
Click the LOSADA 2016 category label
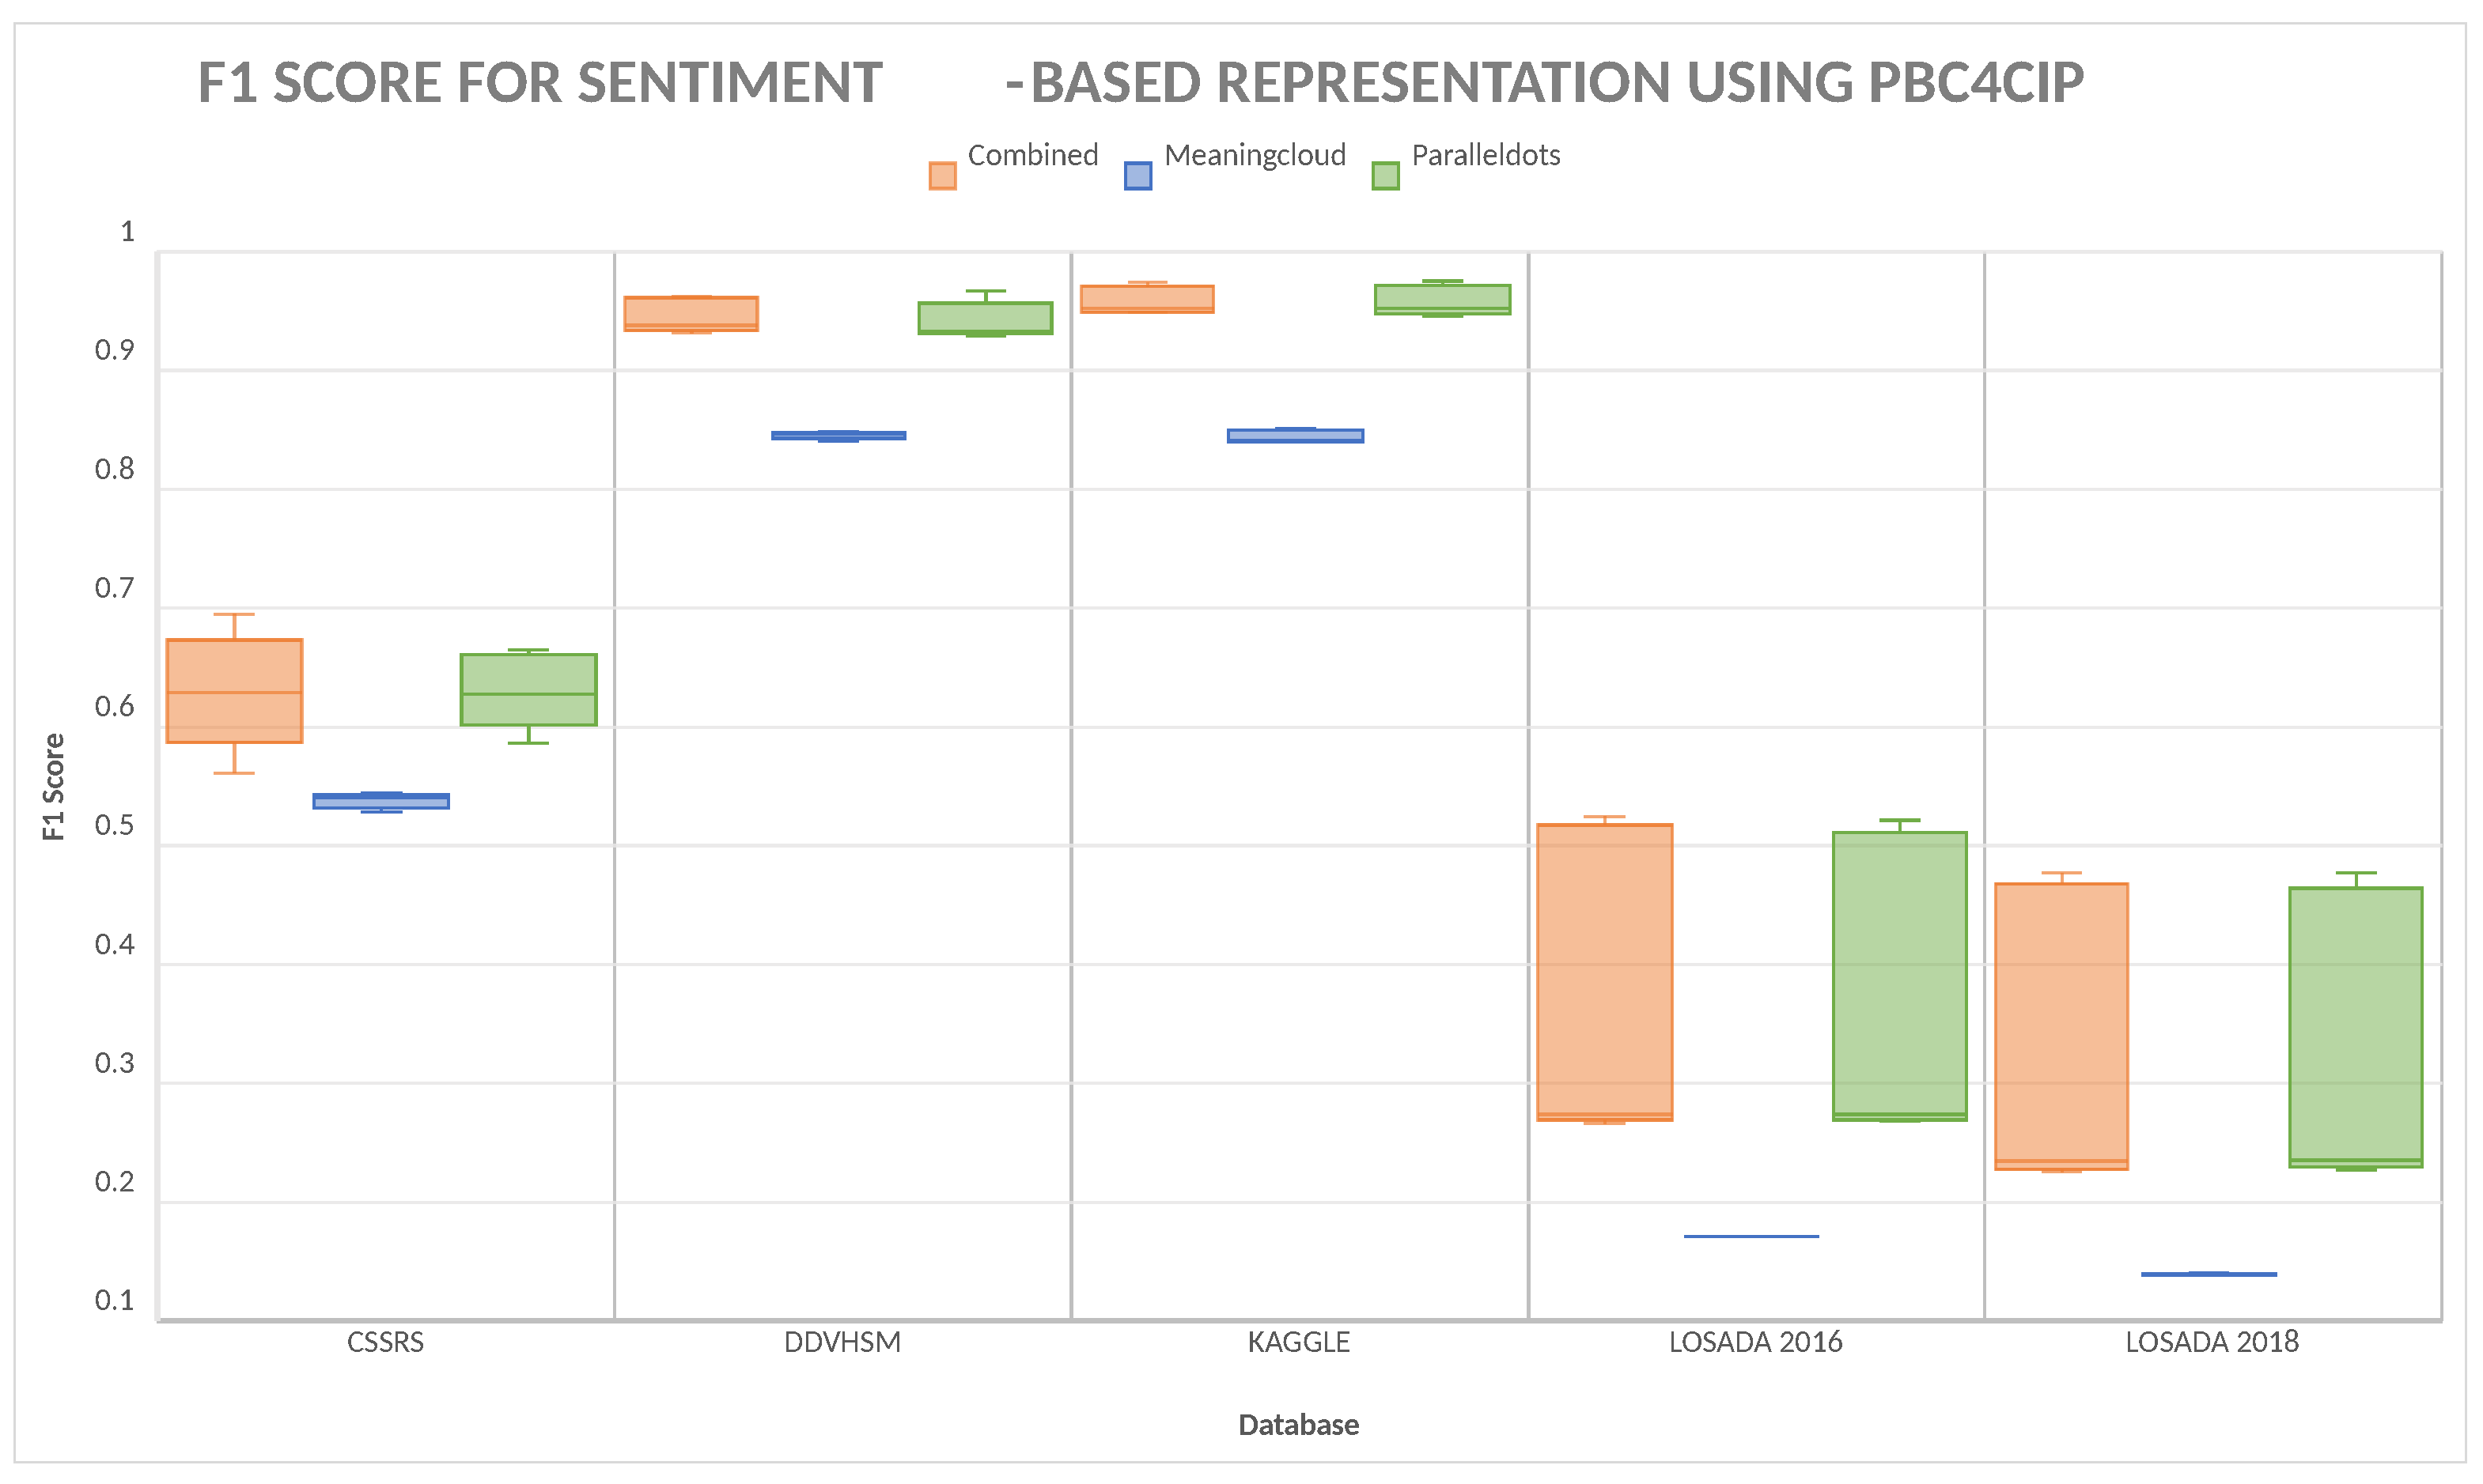click(1754, 1342)
